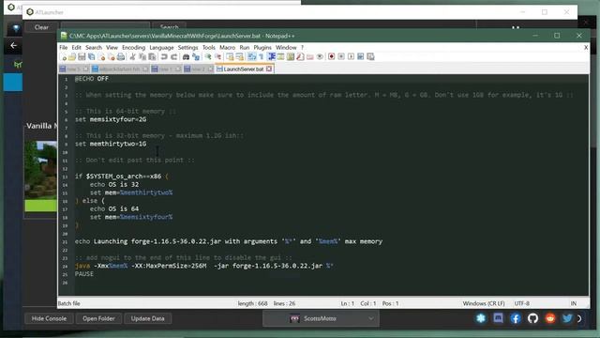The image size is (600, 338).
Task: Toggle the indent guide toolbar icon
Action: [271, 57]
